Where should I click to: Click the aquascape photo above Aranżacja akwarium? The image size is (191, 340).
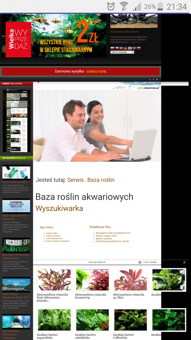134,21
